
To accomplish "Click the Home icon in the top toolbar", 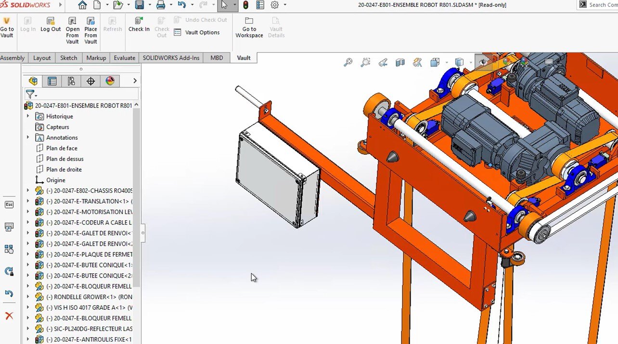I will click(82, 5).
